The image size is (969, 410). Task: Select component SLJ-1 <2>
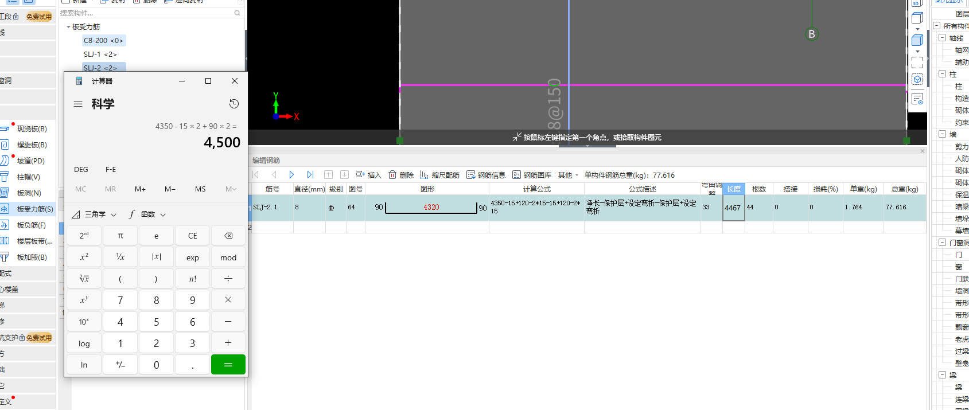(100, 54)
